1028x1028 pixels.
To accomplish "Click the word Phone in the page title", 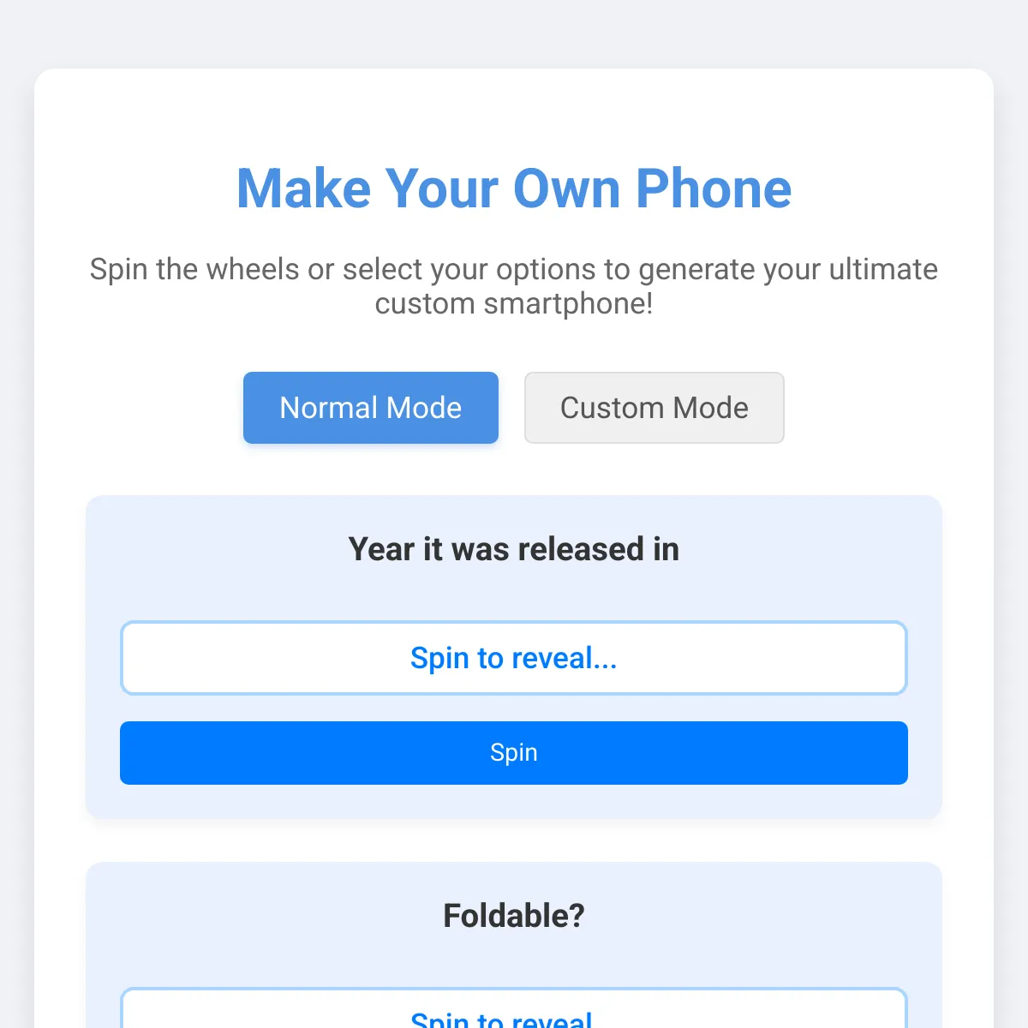I will (x=714, y=188).
